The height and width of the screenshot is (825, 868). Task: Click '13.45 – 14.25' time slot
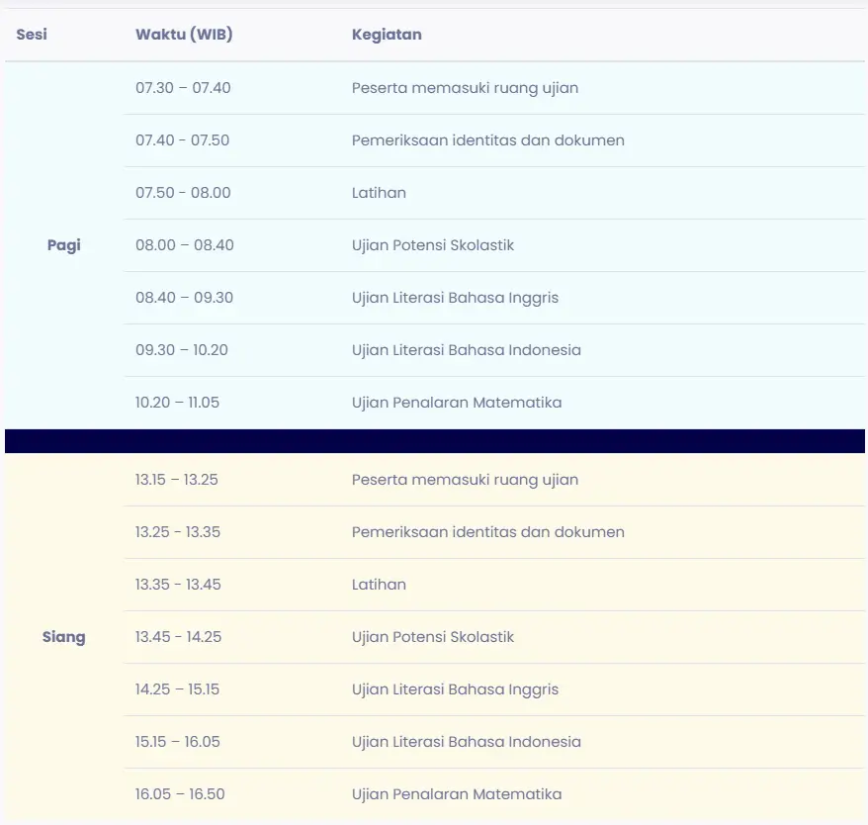coord(178,636)
